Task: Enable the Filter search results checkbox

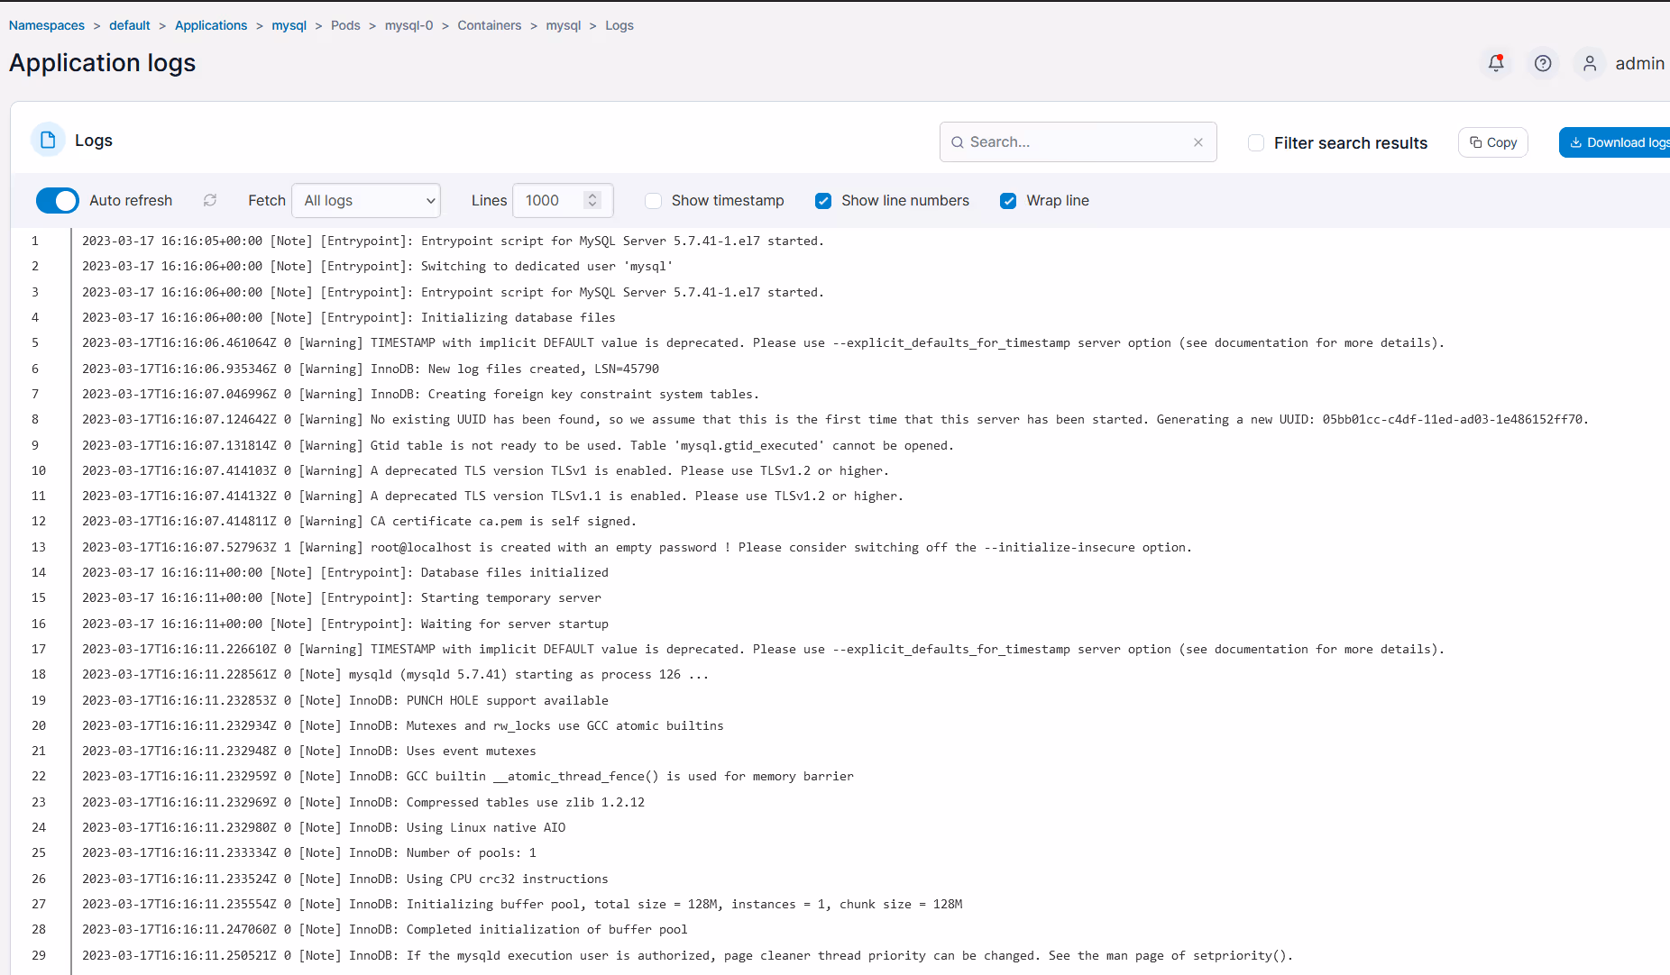Action: click(1256, 142)
